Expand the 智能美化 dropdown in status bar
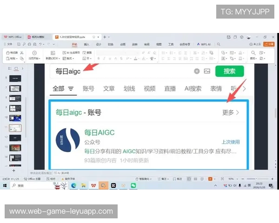279x223 pixels. pos(151,179)
